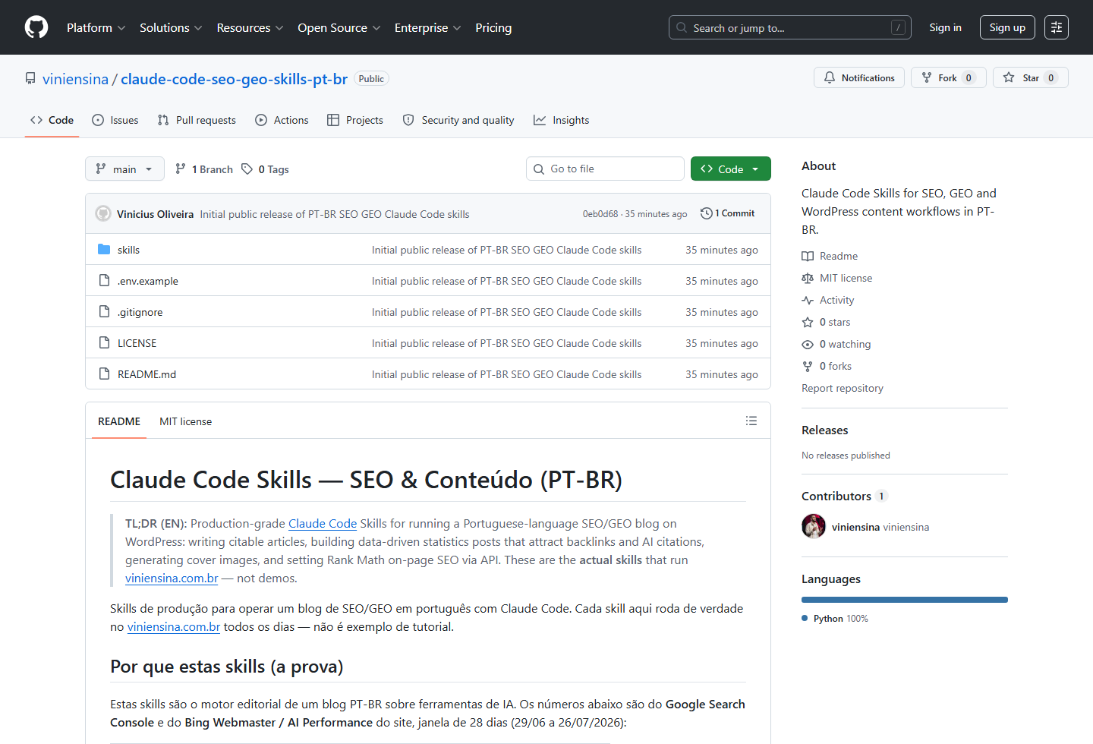1093x744 pixels.
Task: Open the Python 100% language link
Action: pyautogui.click(x=835, y=619)
